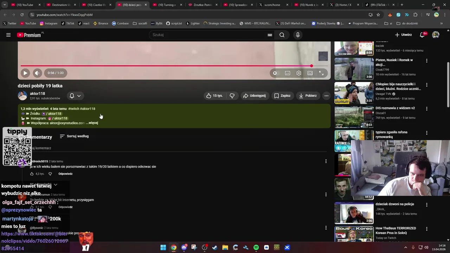The image size is (450, 253).
Task: Open 'How TheBaus TERRORIZED Korean Pros' thumbnail
Action: 354,234
